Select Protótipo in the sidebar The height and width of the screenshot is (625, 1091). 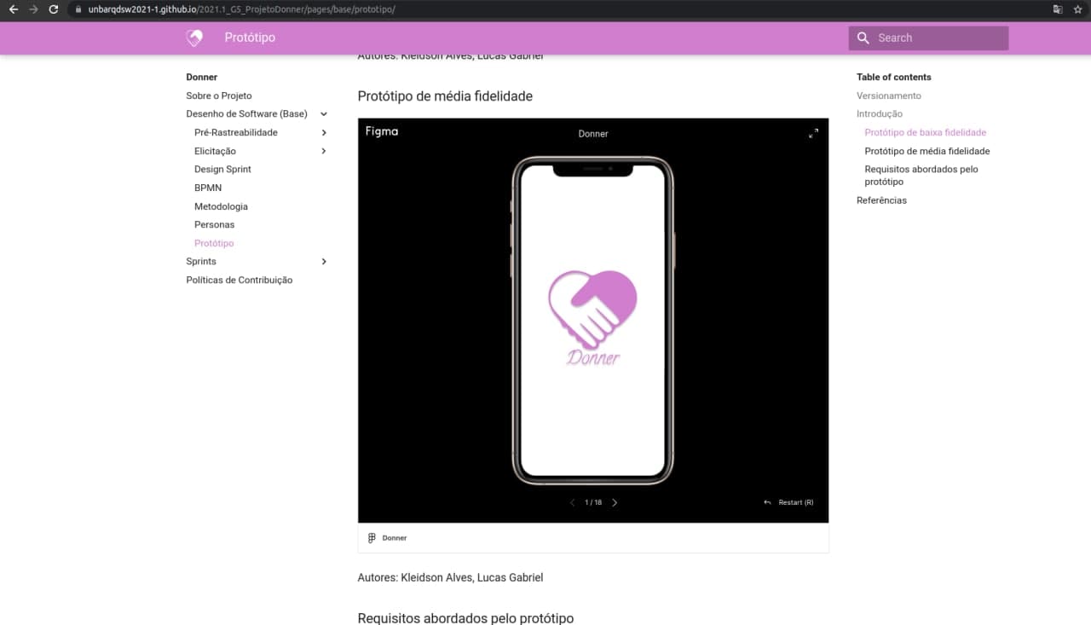(214, 243)
